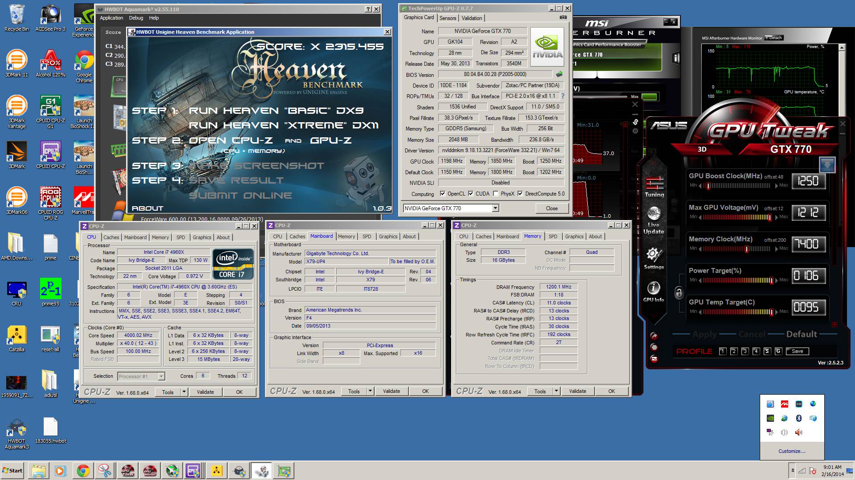Click the GPU-Z screenshot camera icon
855x480 pixels.
point(563,17)
